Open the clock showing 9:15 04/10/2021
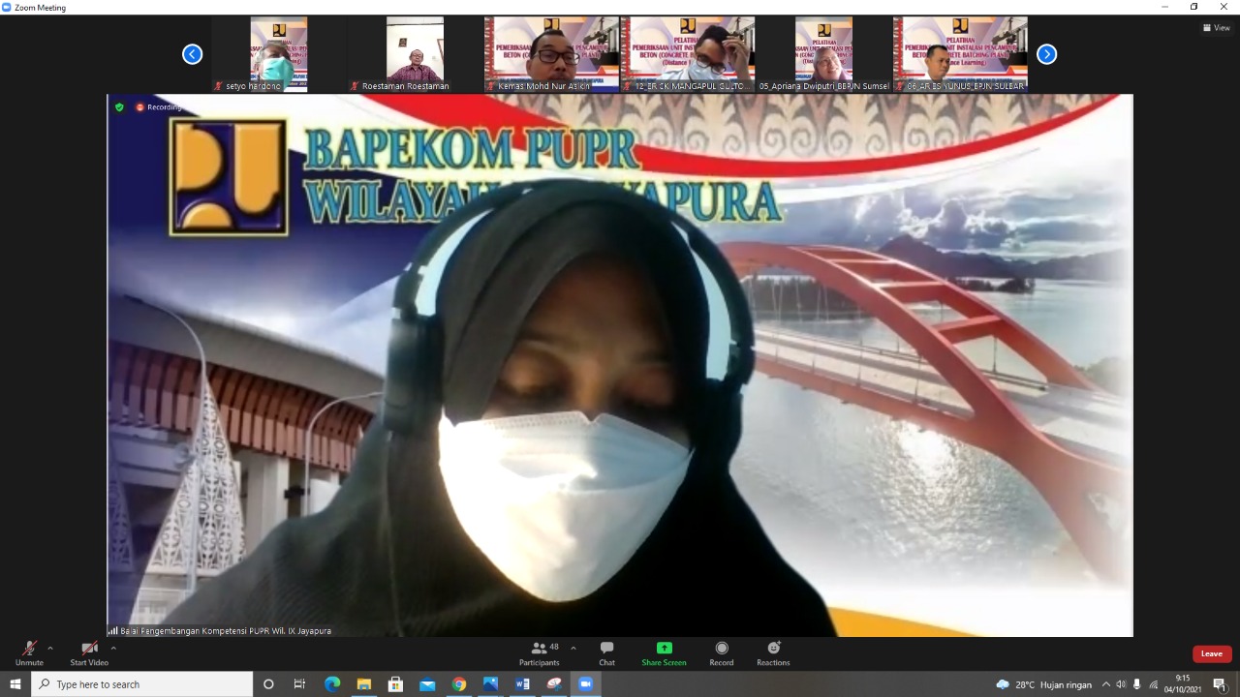The width and height of the screenshot is (1240, 697). (1183, 684)
